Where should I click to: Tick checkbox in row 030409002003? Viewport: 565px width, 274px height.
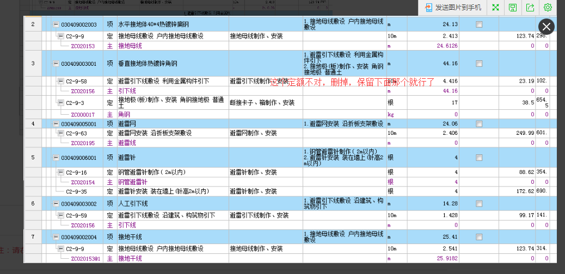point(479,24)
